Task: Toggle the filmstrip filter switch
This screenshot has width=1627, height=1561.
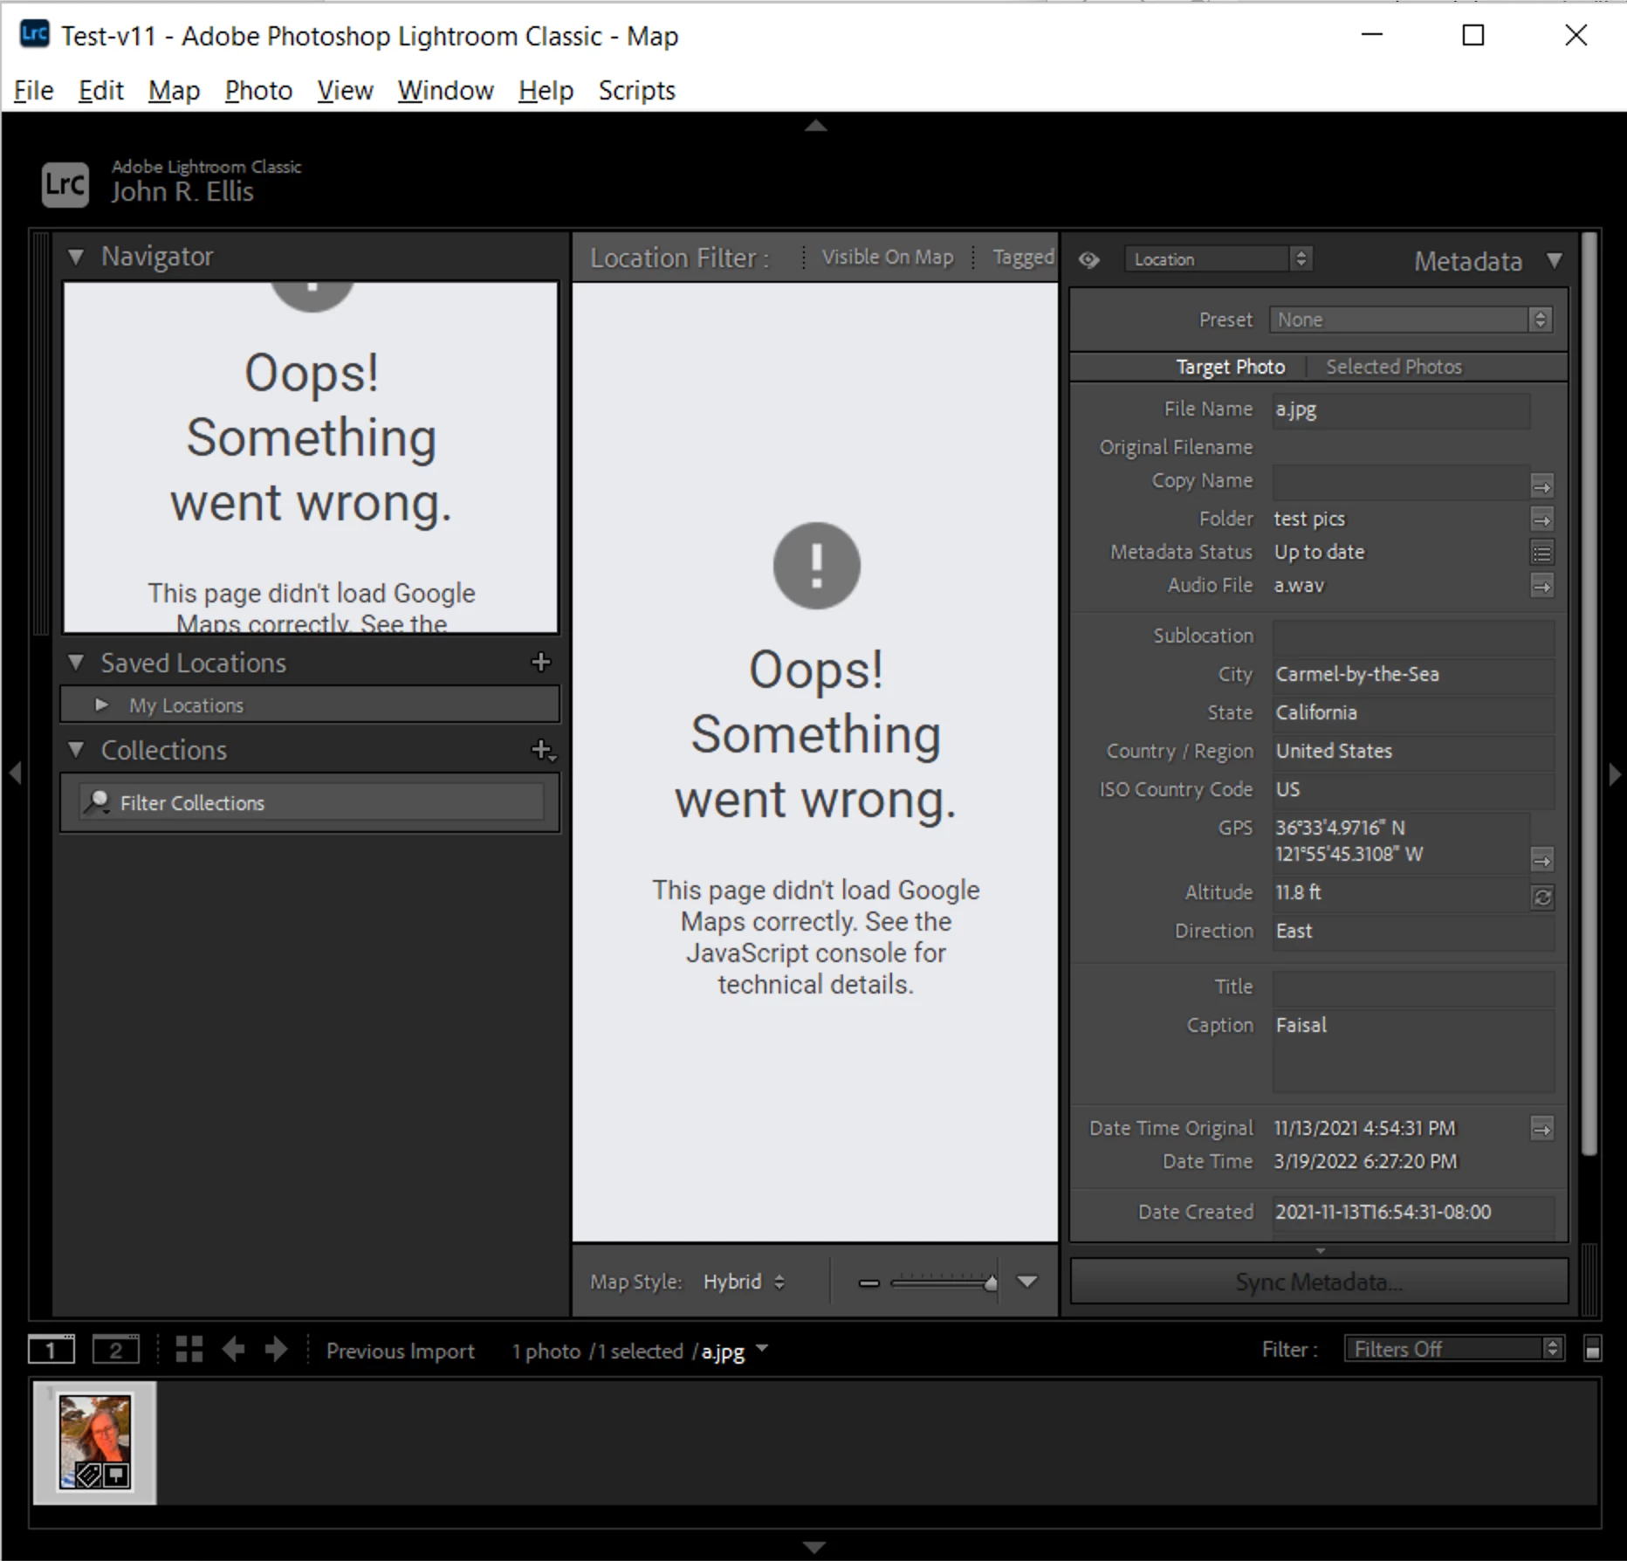Action: click(x=1592, y=1349)
